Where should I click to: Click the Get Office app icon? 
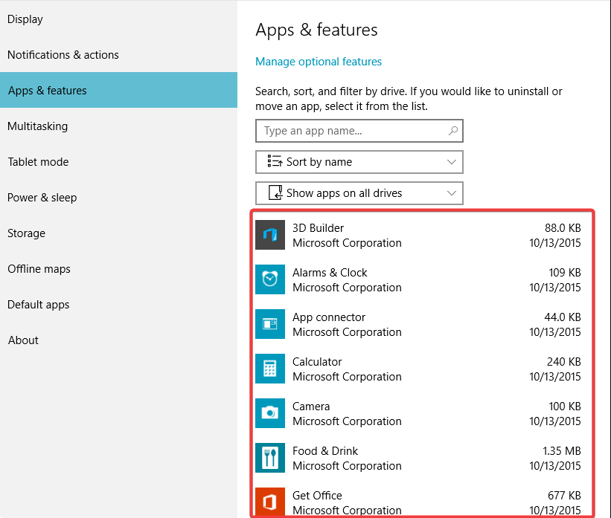click(270, 502)
